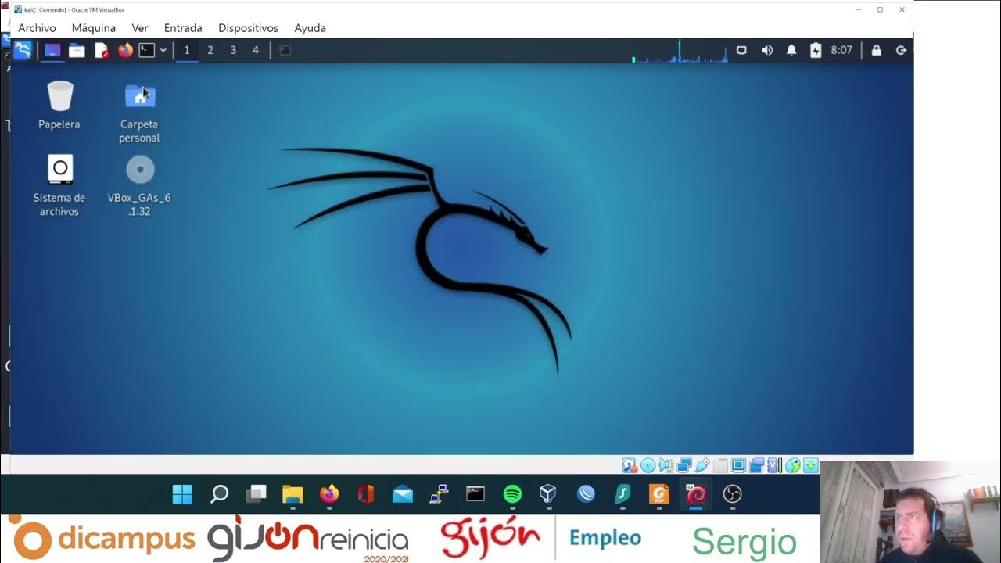The width and height of the screenshot is (1001, 563).
Task: Click the recording indicator in VirtualBox status bar
Action: 756,465
